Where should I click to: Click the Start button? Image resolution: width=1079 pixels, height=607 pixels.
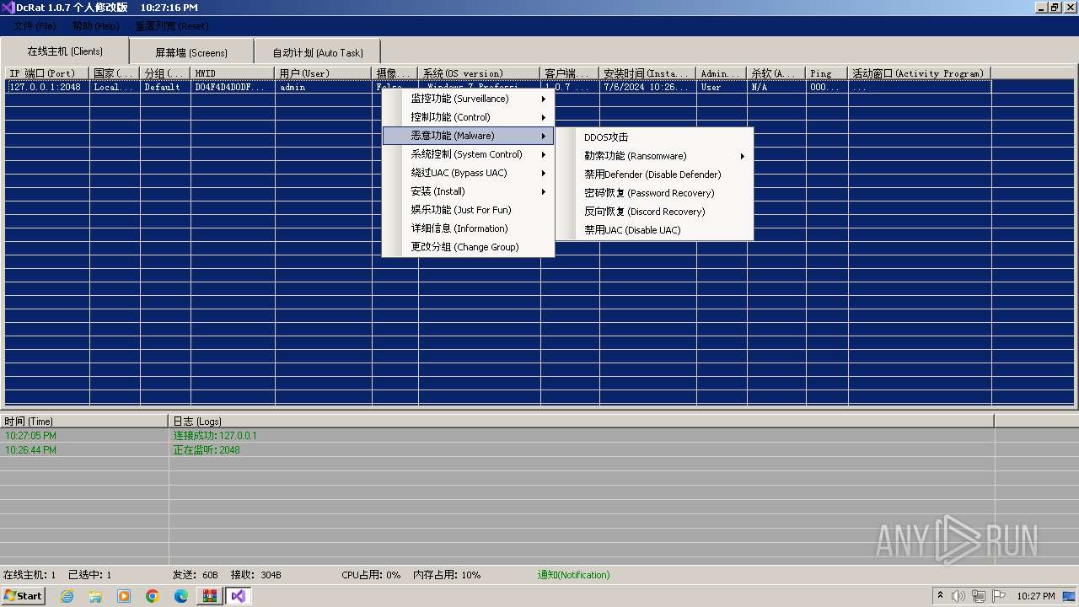tap(24, 596)
